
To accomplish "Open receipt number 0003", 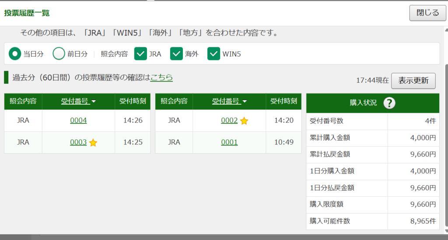I will 78,142.
